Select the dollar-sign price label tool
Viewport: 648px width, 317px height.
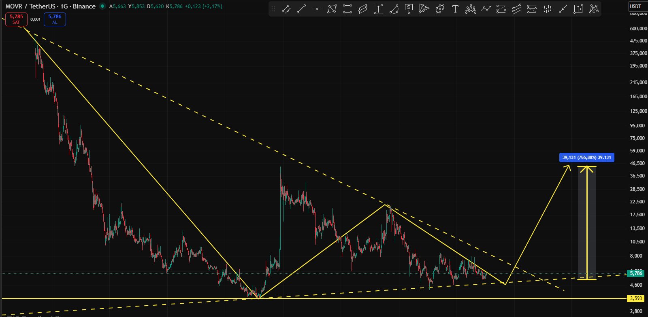(409, 9)
